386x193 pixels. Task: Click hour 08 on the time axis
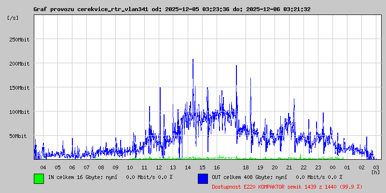coord(101,167)
